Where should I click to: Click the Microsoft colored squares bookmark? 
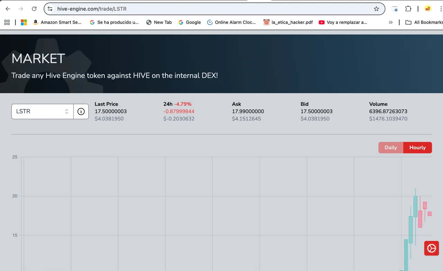(24, 22)
